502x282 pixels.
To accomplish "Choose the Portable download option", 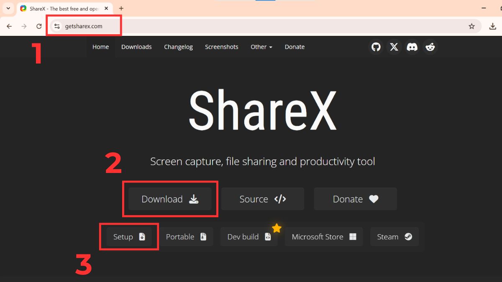I will 186,236.
